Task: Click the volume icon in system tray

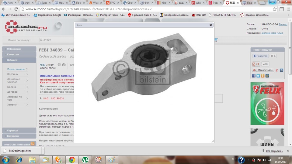Action: click(x=264, y=160)
